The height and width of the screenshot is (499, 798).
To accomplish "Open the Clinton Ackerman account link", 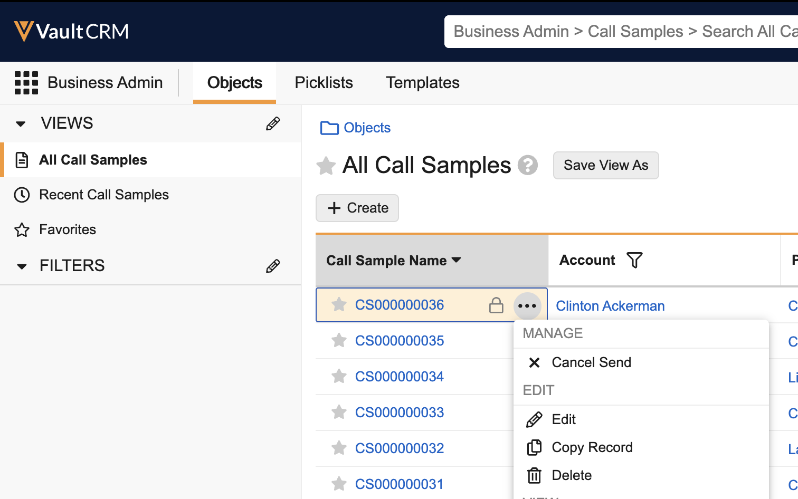I will pos(610,306).
